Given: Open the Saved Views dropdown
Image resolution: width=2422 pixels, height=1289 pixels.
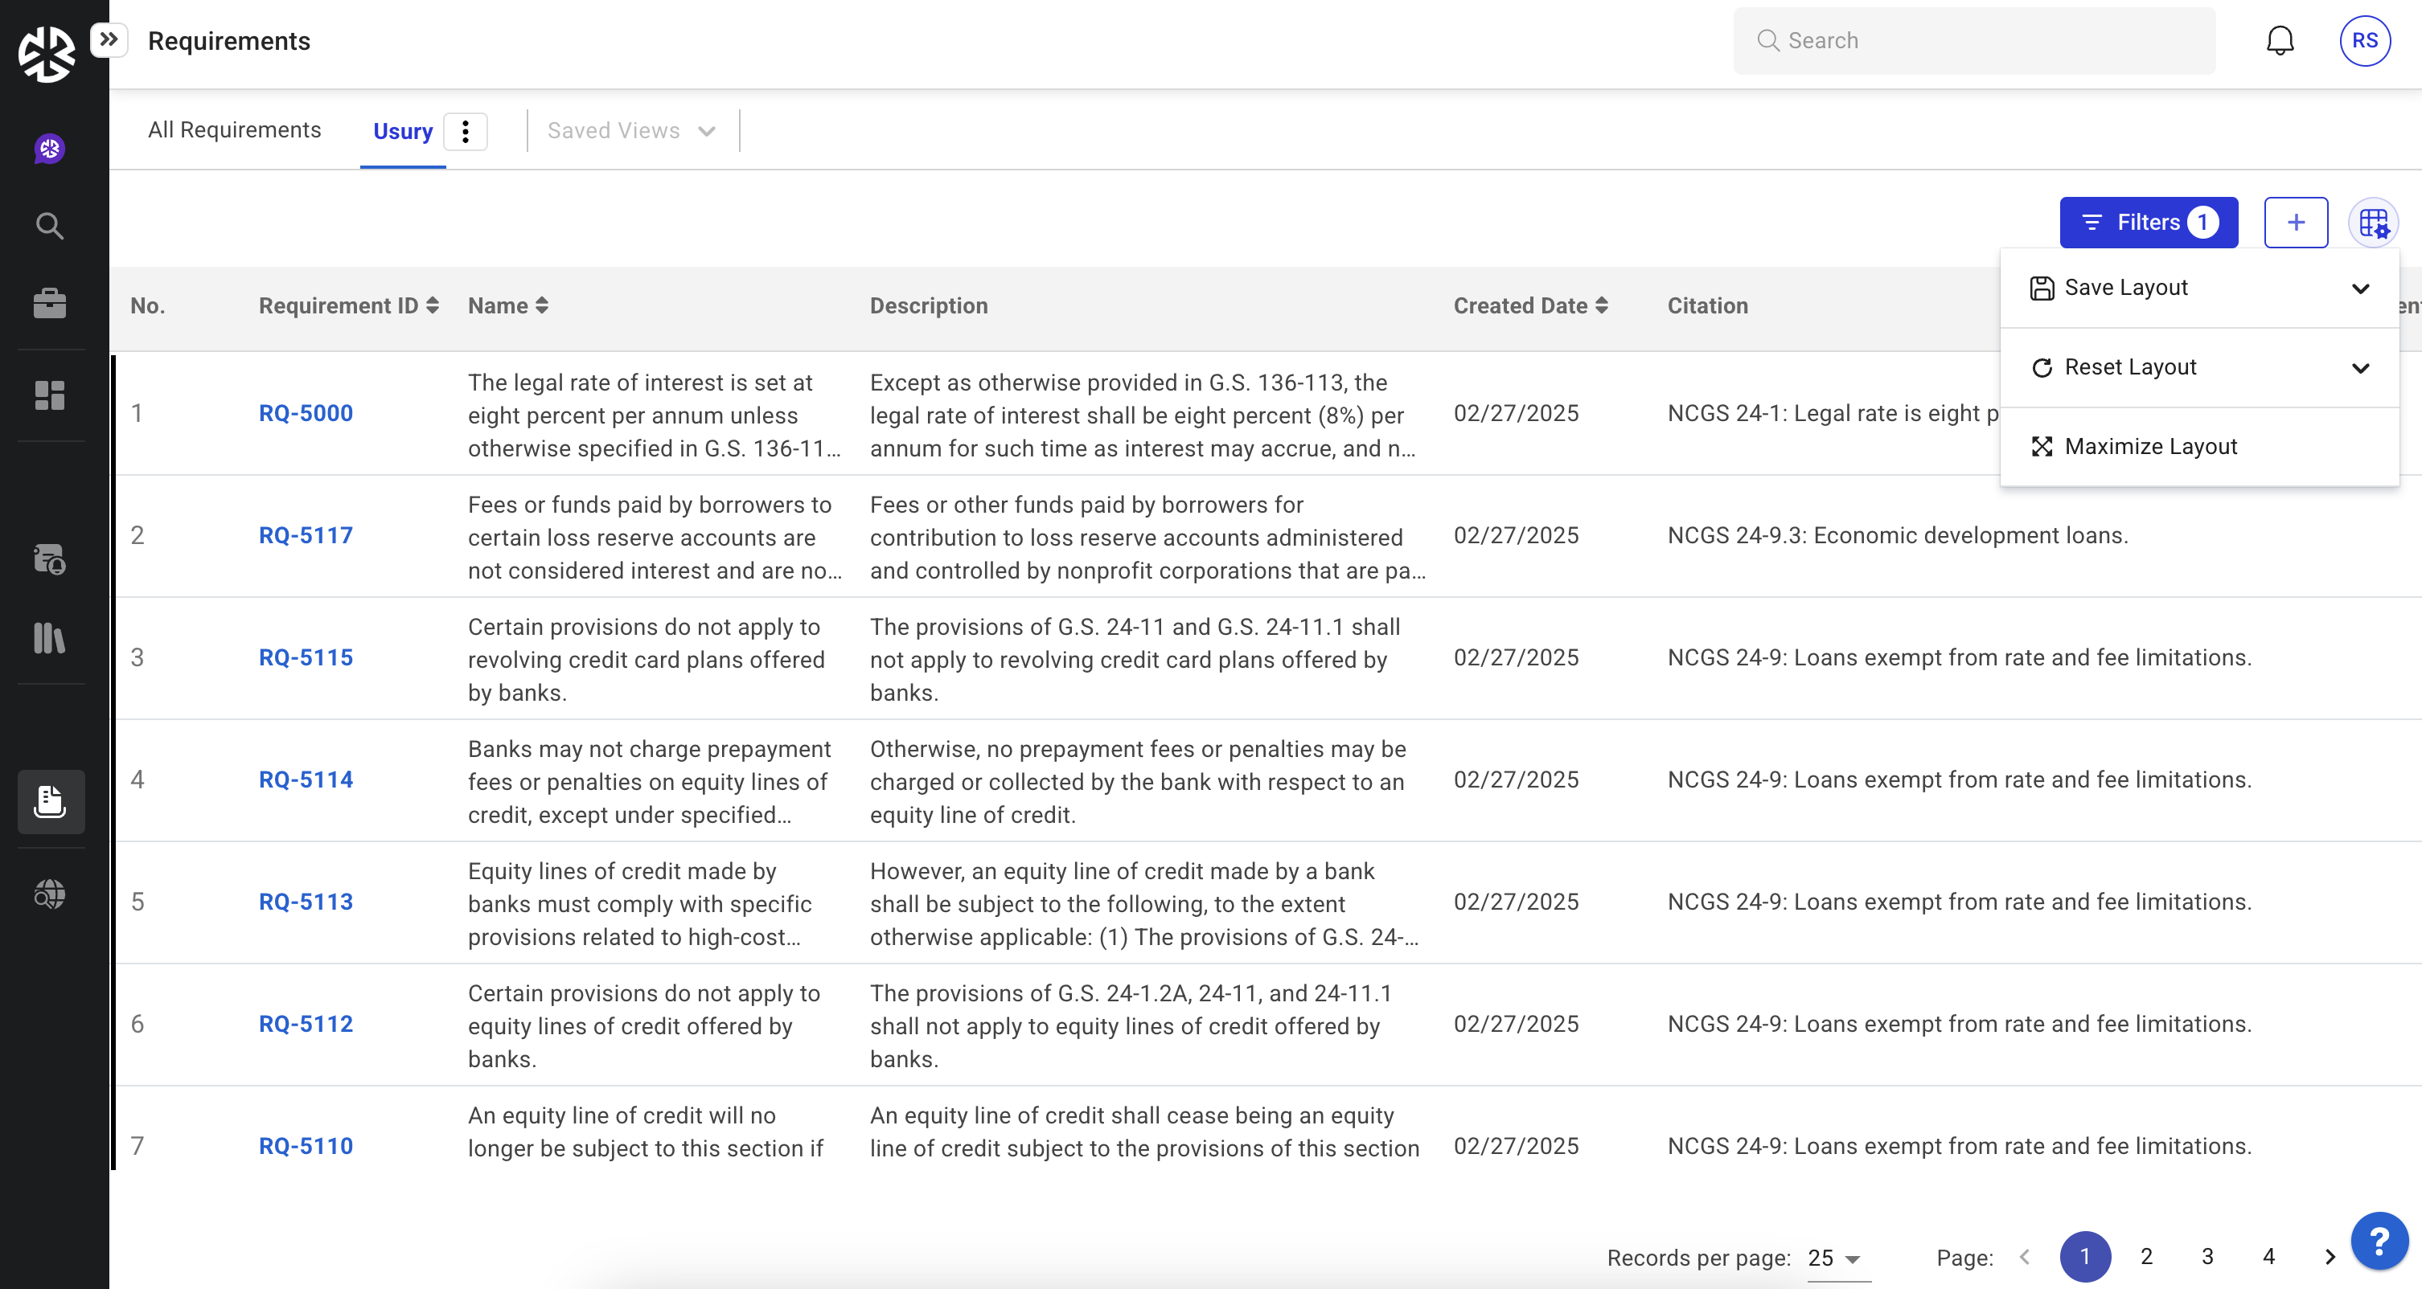Looking at the screenshot, I should point(631,131).
